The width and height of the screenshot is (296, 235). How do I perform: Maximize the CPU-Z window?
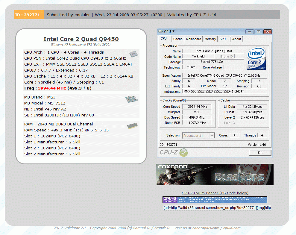[258, 31]
